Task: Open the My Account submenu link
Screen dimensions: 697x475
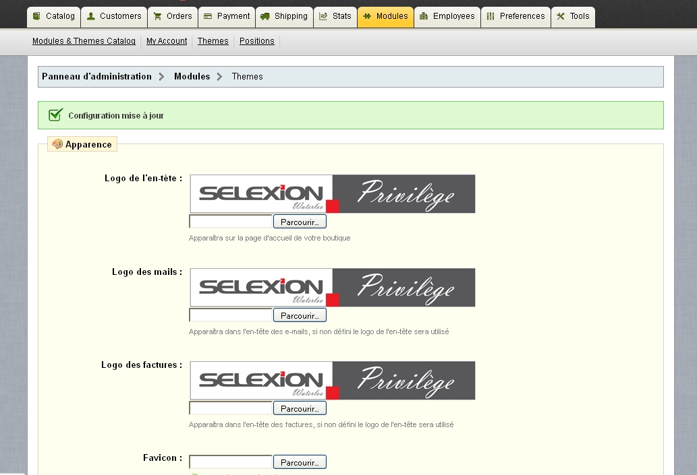Action: (x=167, y=41)
